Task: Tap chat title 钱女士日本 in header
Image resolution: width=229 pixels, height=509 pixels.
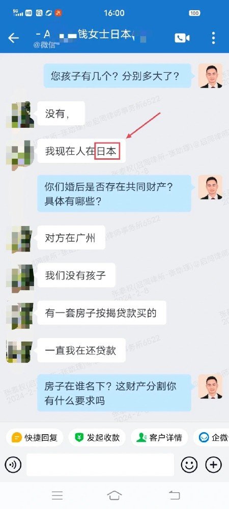Action: tap(104, 34)
